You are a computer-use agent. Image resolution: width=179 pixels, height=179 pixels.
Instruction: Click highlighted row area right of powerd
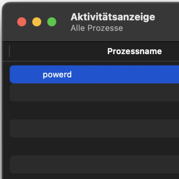coord(126,75)
